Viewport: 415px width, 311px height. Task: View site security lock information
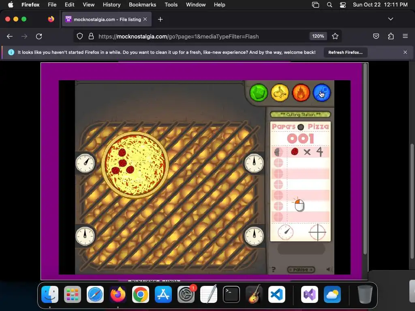coord(91,36)
